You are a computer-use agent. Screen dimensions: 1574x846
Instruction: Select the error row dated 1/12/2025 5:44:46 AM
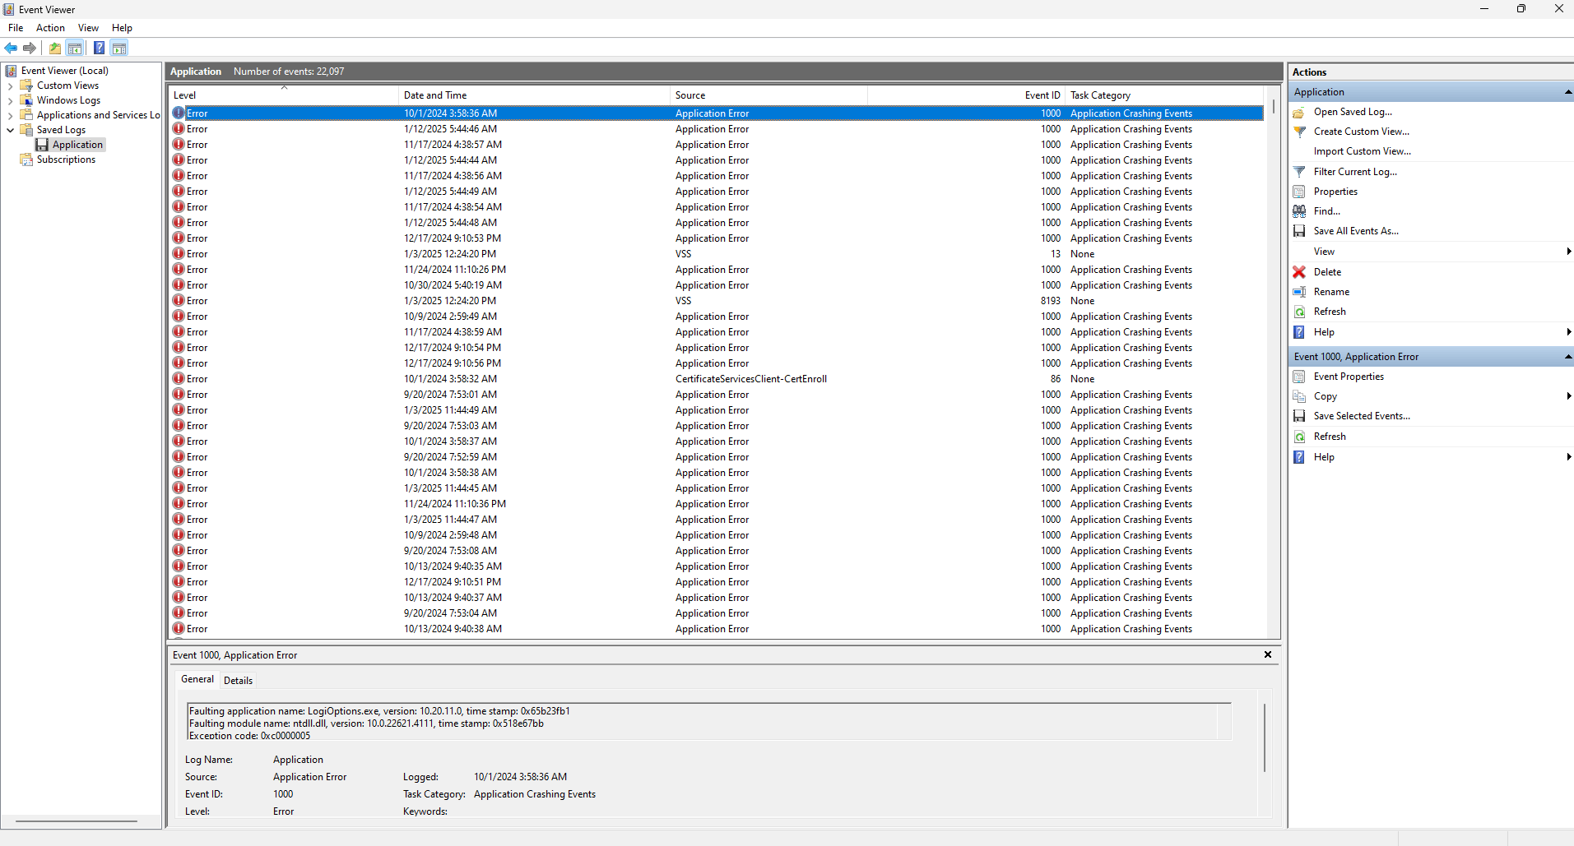(717, 129)
